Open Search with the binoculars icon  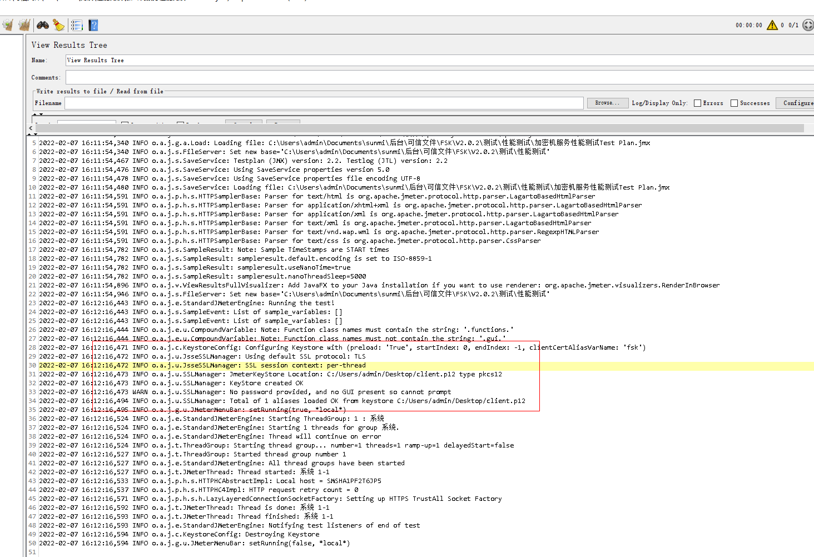coord(43,25)
